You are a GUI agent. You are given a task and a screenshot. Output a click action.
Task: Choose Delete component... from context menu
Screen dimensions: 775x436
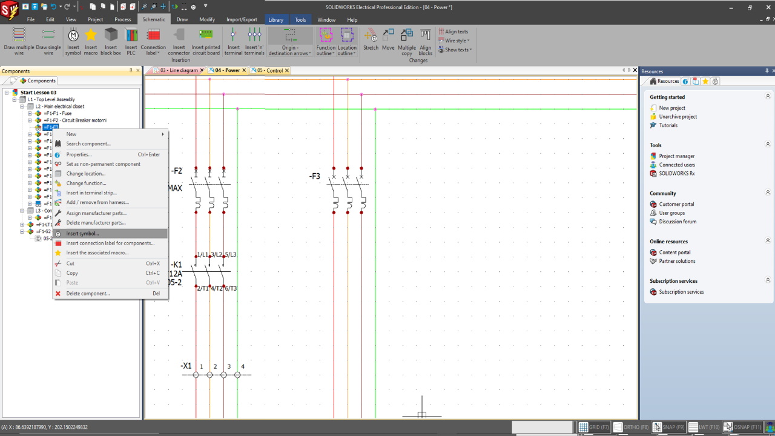[110, 293]
